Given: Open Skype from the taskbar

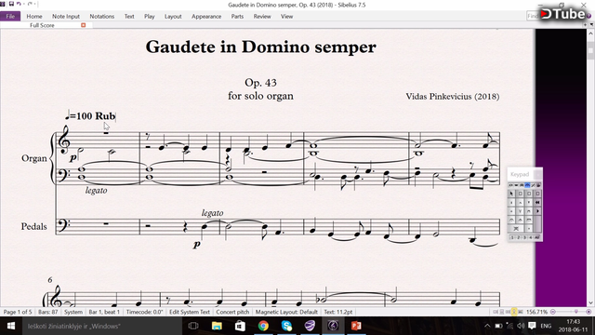Looking at the screenshot, I should click(x=286, y=326).
